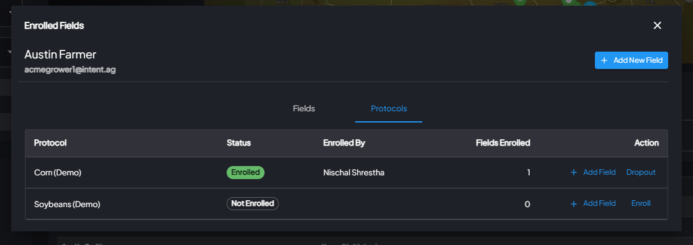This screenshot has height=245, width=693.
Task: Click the plus icon in Add New Field
Action: click(604, 60)
